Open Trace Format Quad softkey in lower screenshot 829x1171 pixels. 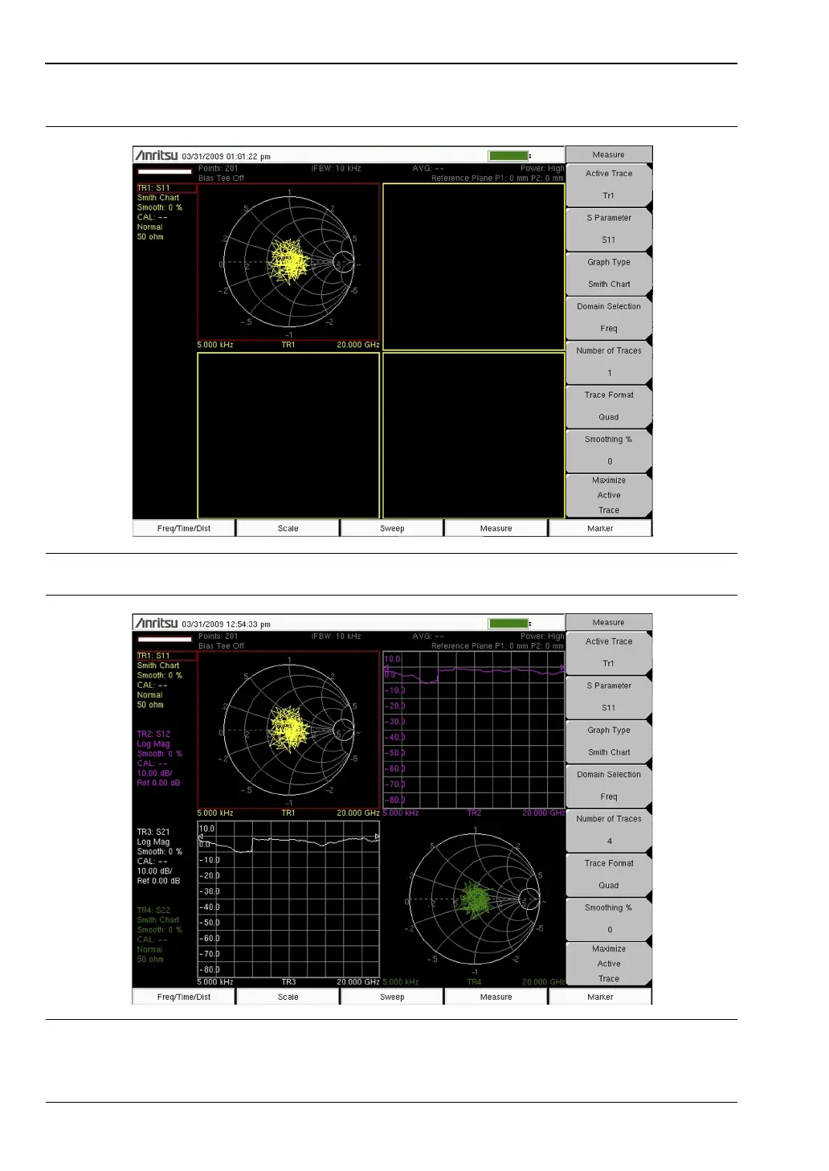point(609,874)
